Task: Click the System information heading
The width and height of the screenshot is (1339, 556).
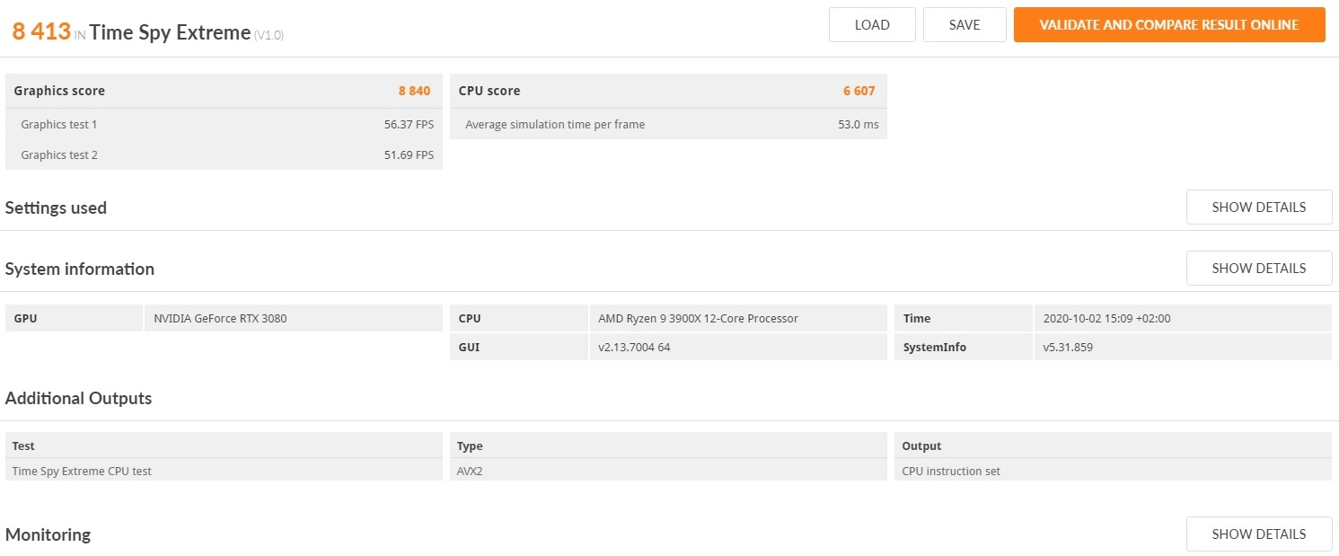Action: pyautogui.click(x=80, y=269)
